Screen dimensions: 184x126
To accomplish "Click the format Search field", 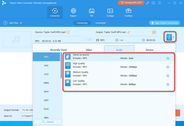I will click(48, 122).
